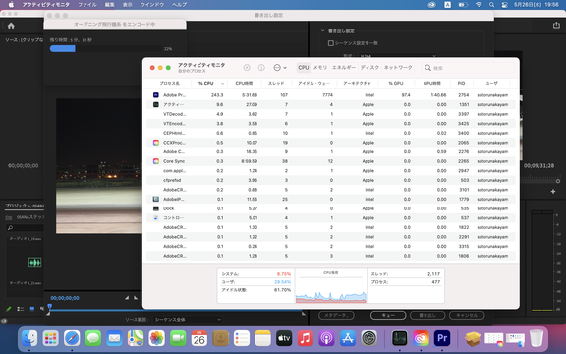
Task: Click the 00;00;00;00 timecode in export preview
Action: click(65, 298)
